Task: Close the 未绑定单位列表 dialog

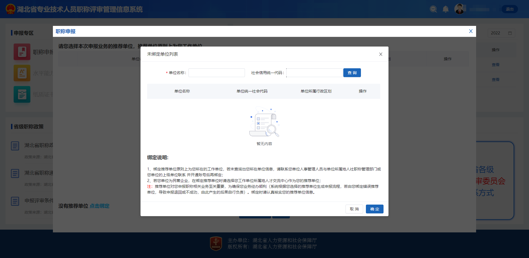Action: (380, 54)
